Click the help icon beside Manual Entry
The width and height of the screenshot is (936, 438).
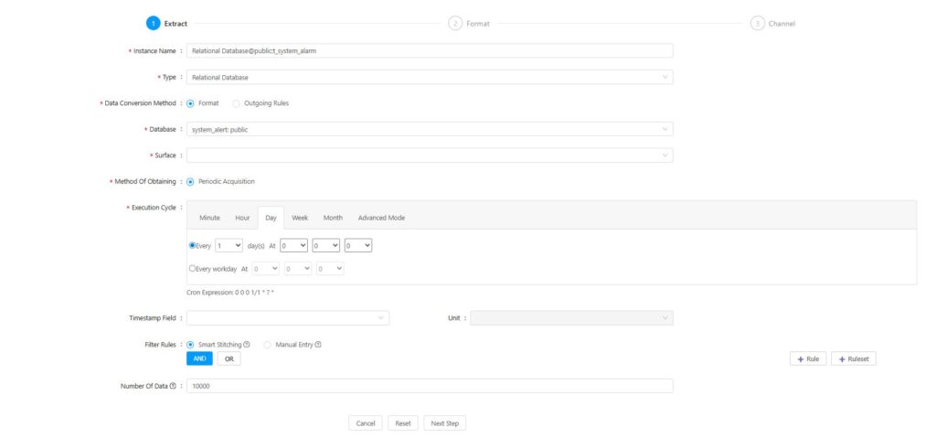coord(318,344)
